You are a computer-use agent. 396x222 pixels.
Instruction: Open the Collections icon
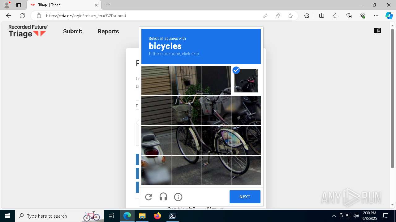point(349,16)
